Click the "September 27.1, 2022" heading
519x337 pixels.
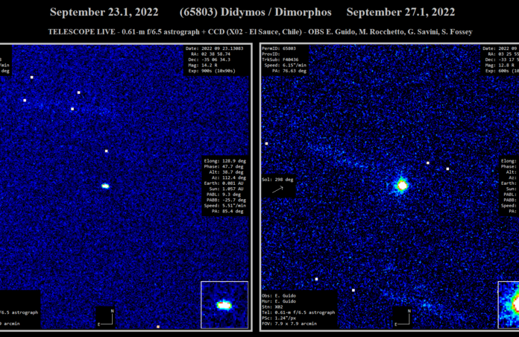click(x=400, y=12)
